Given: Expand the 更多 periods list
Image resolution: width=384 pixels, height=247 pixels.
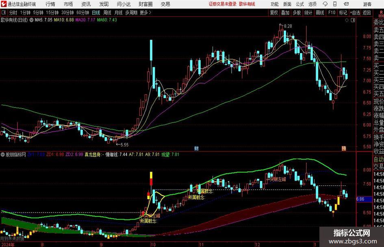Looking at the screenshot, I should pyautogui.click(x=145, y=13).
